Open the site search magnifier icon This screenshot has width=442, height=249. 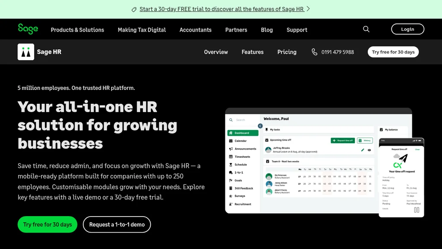tap(366, 29)
